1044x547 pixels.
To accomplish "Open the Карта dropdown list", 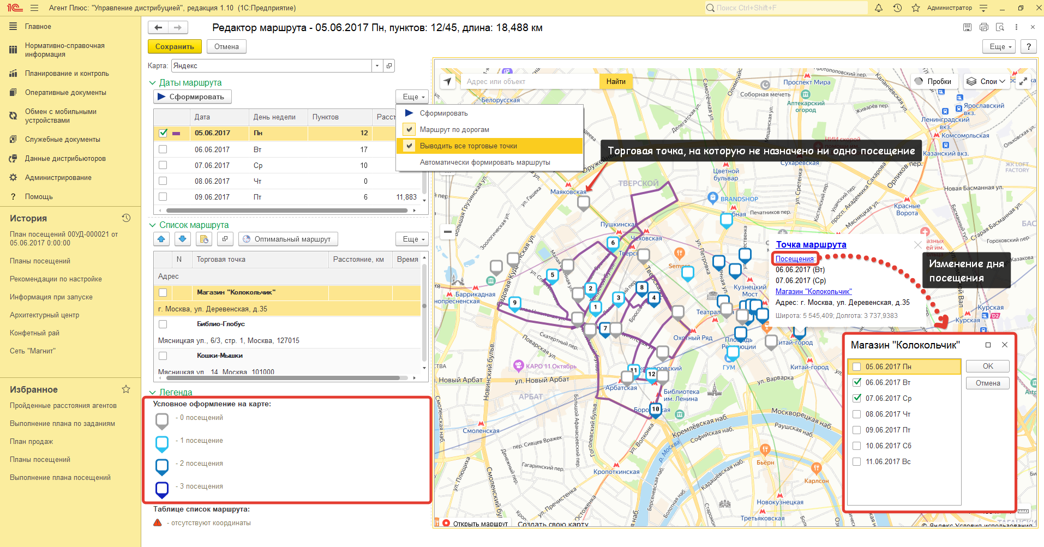I will (x=377, y=66).
